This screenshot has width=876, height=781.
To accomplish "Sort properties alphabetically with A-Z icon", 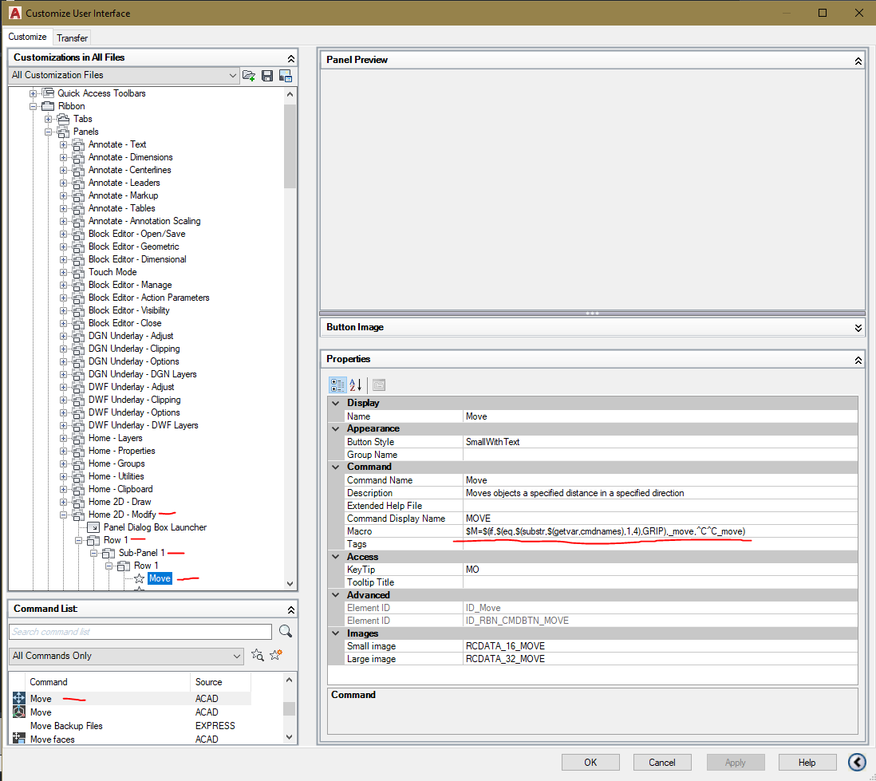I will coord(354,385).
